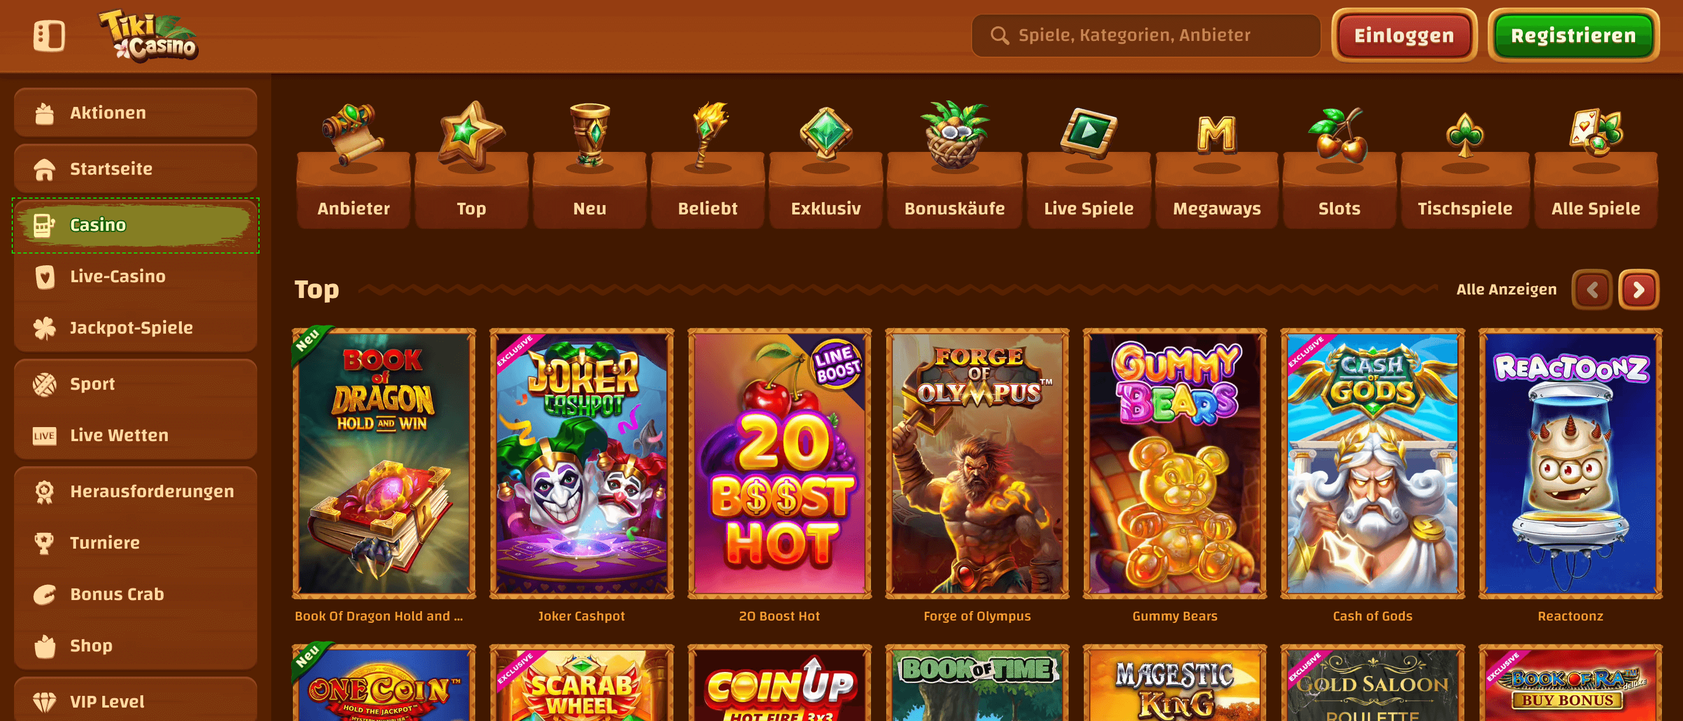Image resolution: width=1683 pixels, height=721 pixels.
Task: Click Alle Anzeigen link in Top section
Action: (x=1506, y=289)
